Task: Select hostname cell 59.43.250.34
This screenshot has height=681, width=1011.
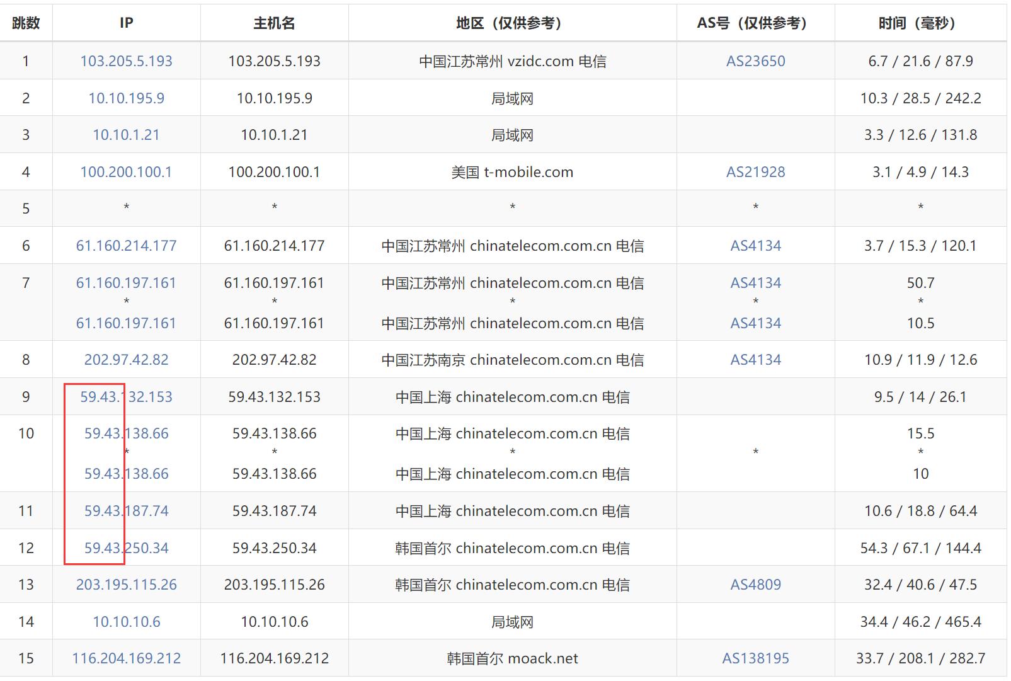Action: (274, 548)
